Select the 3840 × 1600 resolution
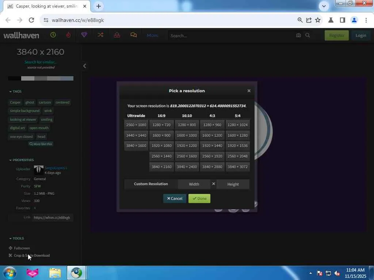The height and width of the screenshot is (280, 374). 136,146
